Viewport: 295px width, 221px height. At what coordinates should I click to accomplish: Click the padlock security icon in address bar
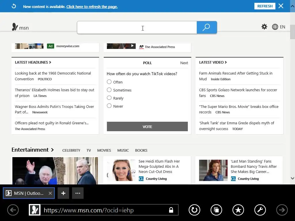171,210
